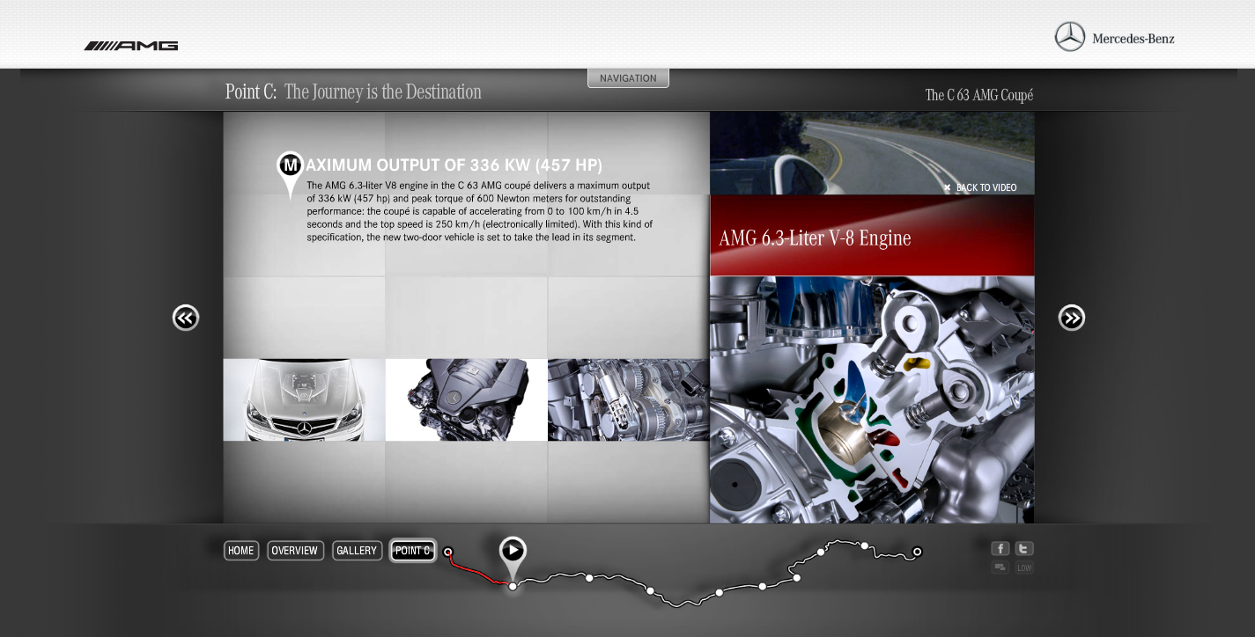Advance to the next page with the right double-arrow
Image resolution: width=1255 pixels, height=637 pixels.
point(1072,318)
